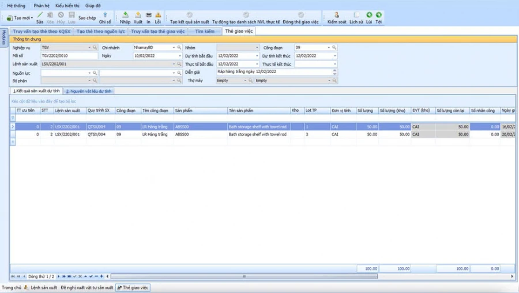Click the Sửa (edit) pencil icon
The height and width of the screenshot is (293, 519).
point(40,15)
